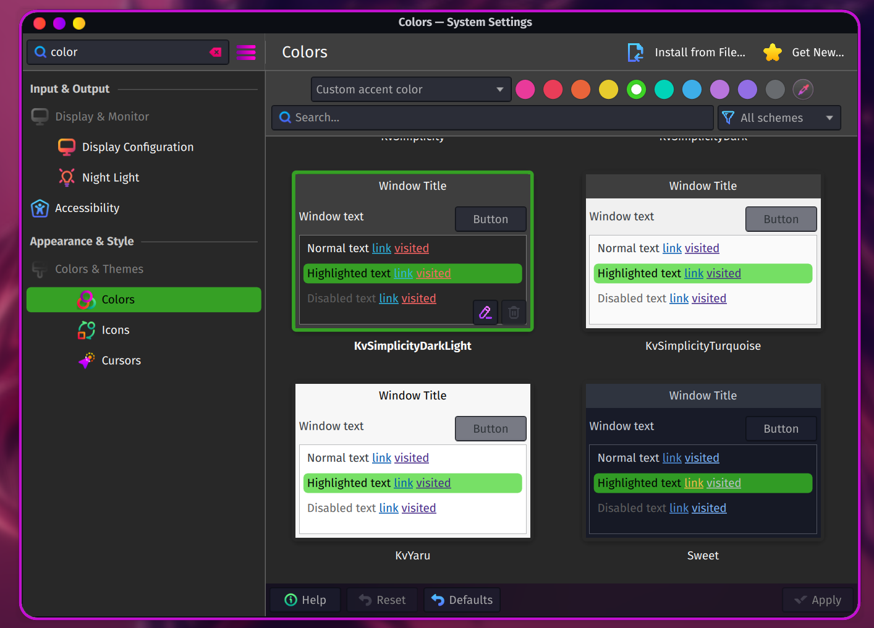Open Accessibility settings in the sidebar

(87, 208)
